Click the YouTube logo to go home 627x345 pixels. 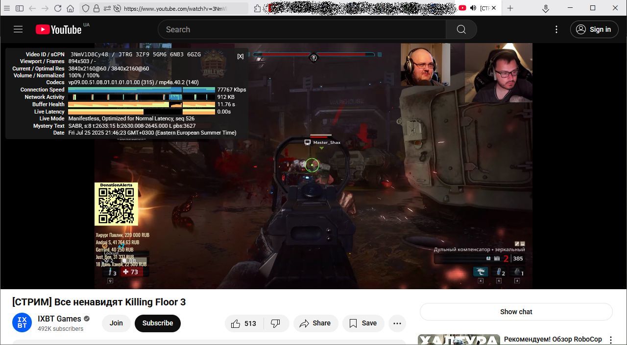tap(58, 29)
